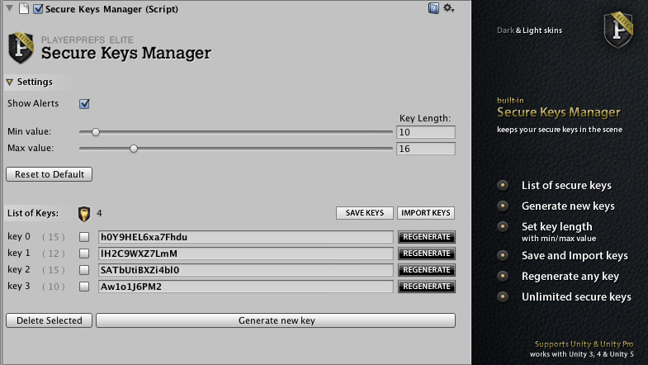648x365 pixels.
Task: Click the key 0 field h0Y9HEL6xa7Fhdu
Action: pos(246,237)
